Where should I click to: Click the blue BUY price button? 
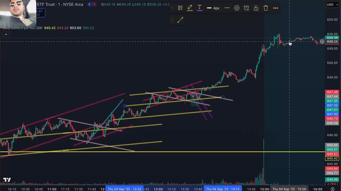[x=40, y=13]
